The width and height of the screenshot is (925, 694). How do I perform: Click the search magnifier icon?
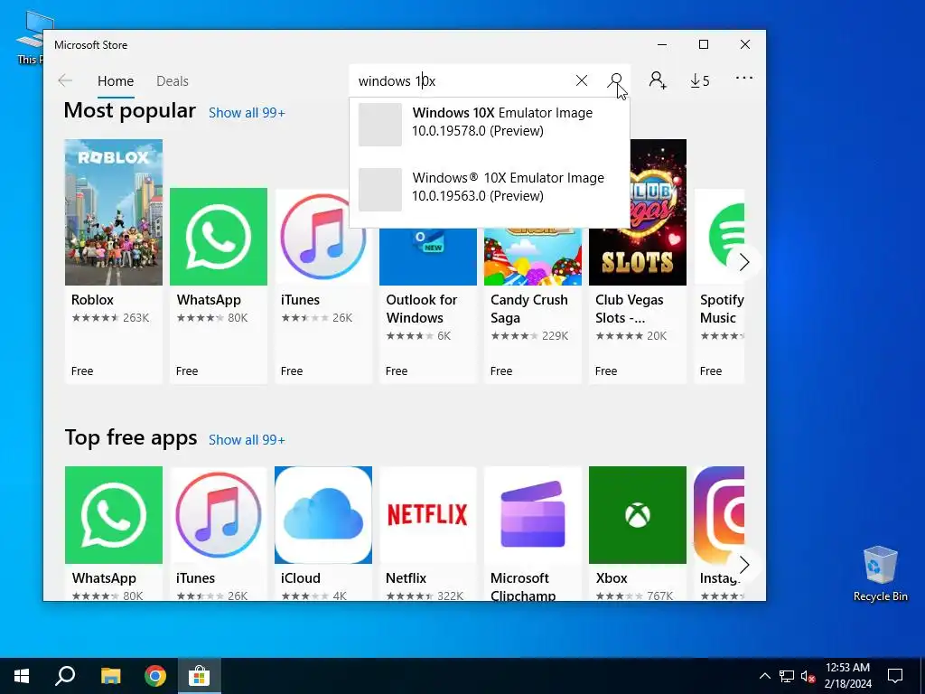(x=615, y=80)
